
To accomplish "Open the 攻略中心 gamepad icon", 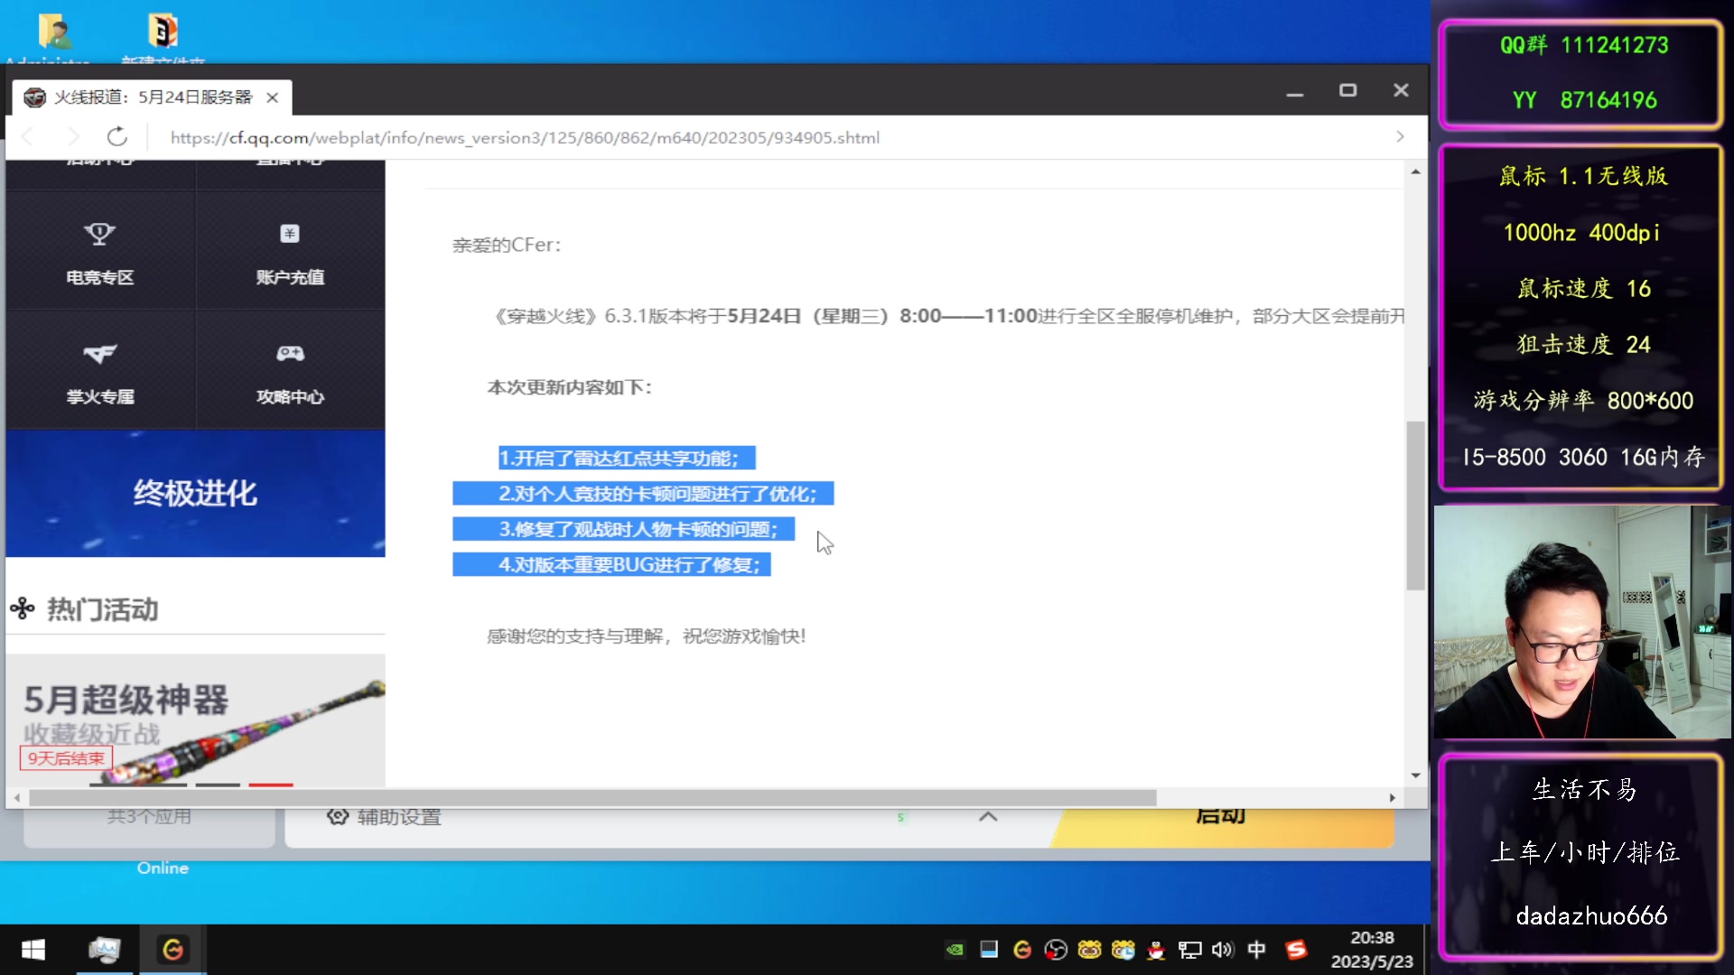I will pos(290,353).
